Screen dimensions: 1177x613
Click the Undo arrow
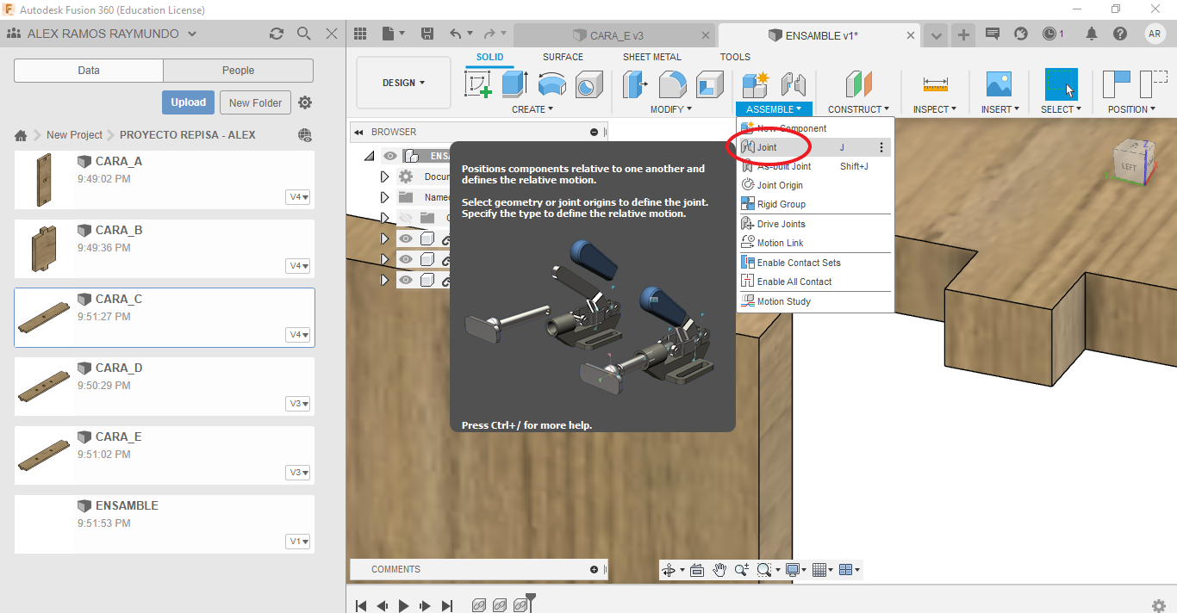[456, 34]
